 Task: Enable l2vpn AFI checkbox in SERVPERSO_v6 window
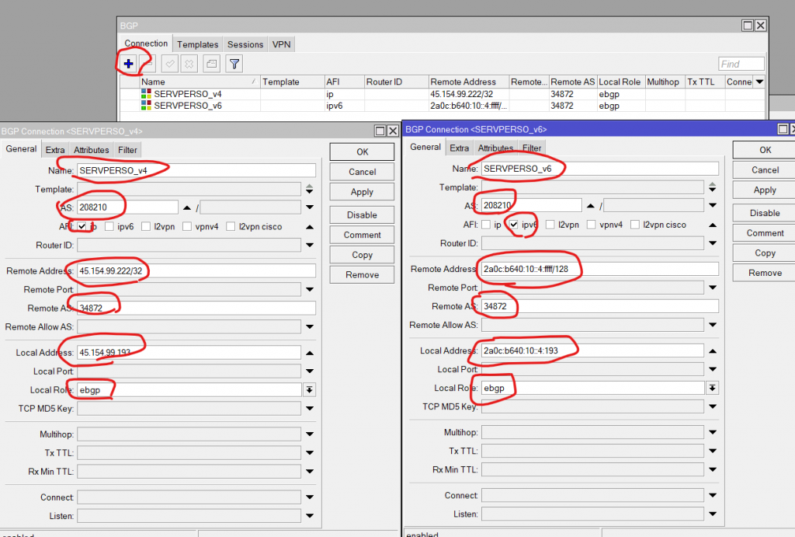(x=550, y=225)
